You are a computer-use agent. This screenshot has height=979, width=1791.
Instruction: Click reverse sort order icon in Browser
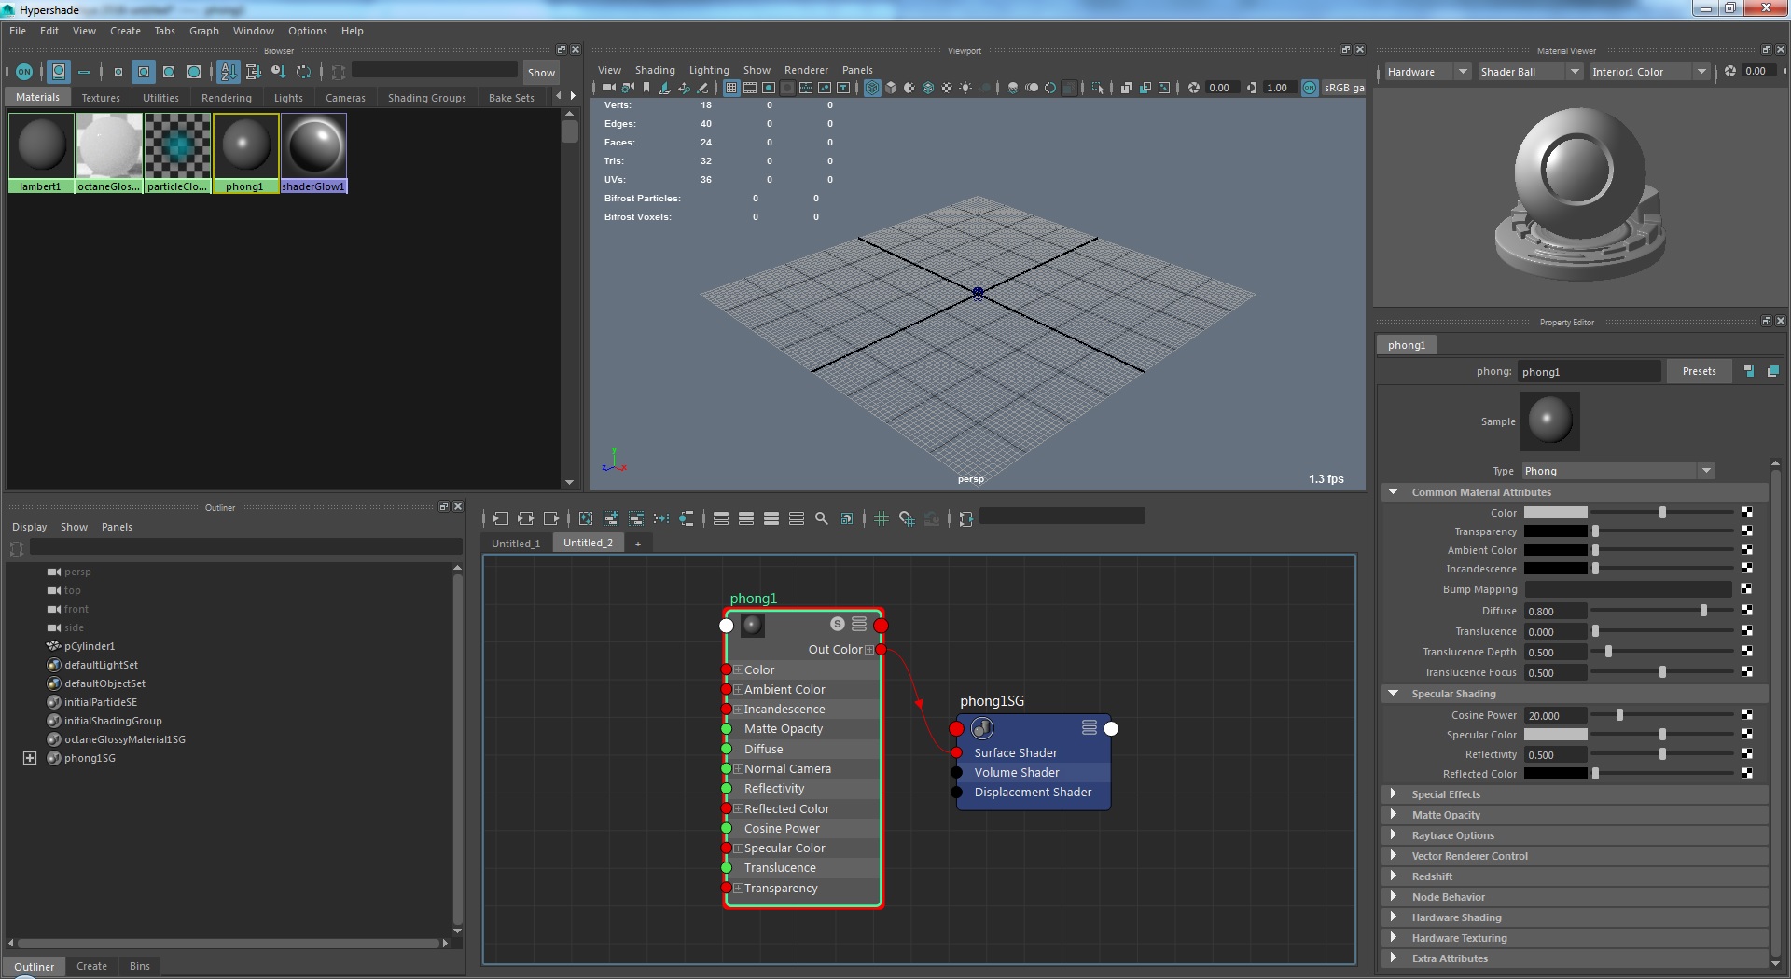(x=303, y=72)
